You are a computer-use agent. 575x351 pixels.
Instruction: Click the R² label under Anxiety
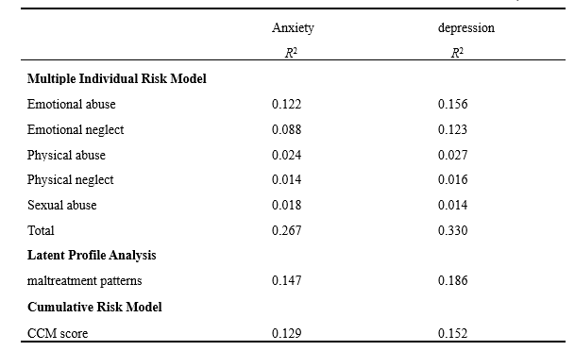291,53
